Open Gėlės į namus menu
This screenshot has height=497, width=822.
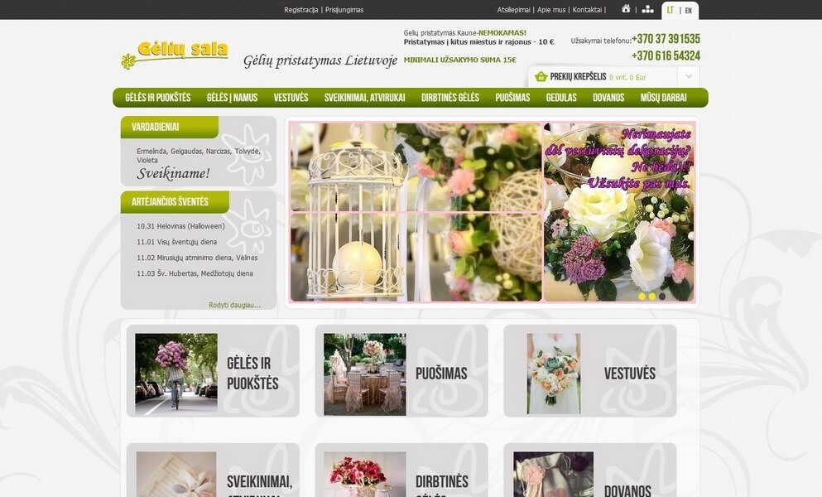(x=232, y=98)
